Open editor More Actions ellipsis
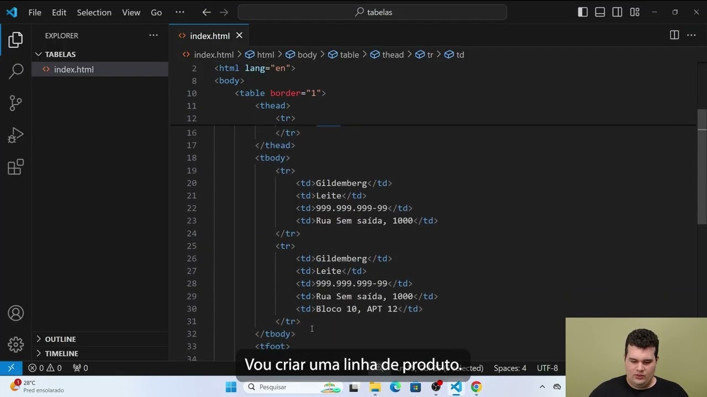This screenshot has height=397, width=707. pos(692,35)
